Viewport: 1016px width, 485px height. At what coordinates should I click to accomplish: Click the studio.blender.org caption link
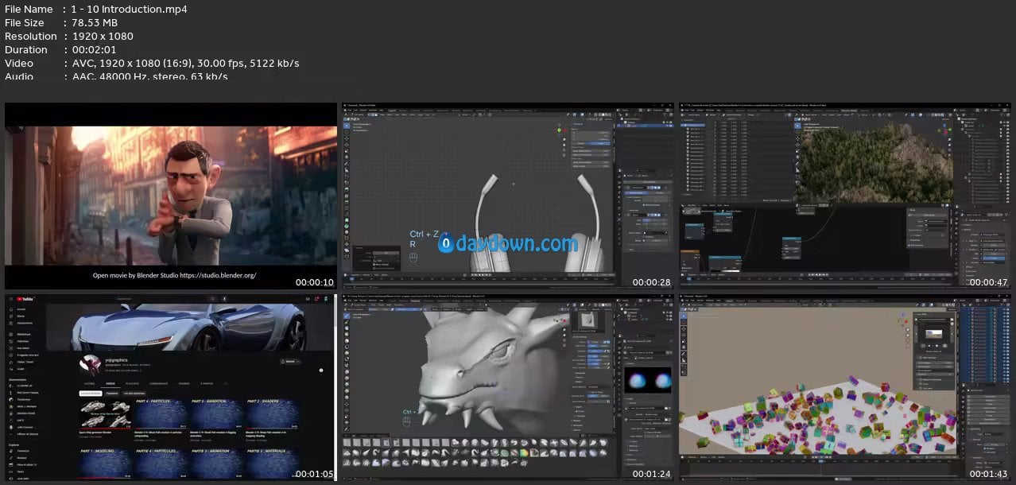click(217, 276)
